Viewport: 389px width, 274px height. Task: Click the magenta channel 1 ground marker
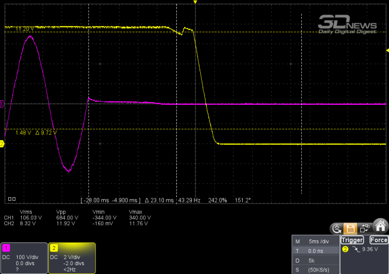coord(2,104)
